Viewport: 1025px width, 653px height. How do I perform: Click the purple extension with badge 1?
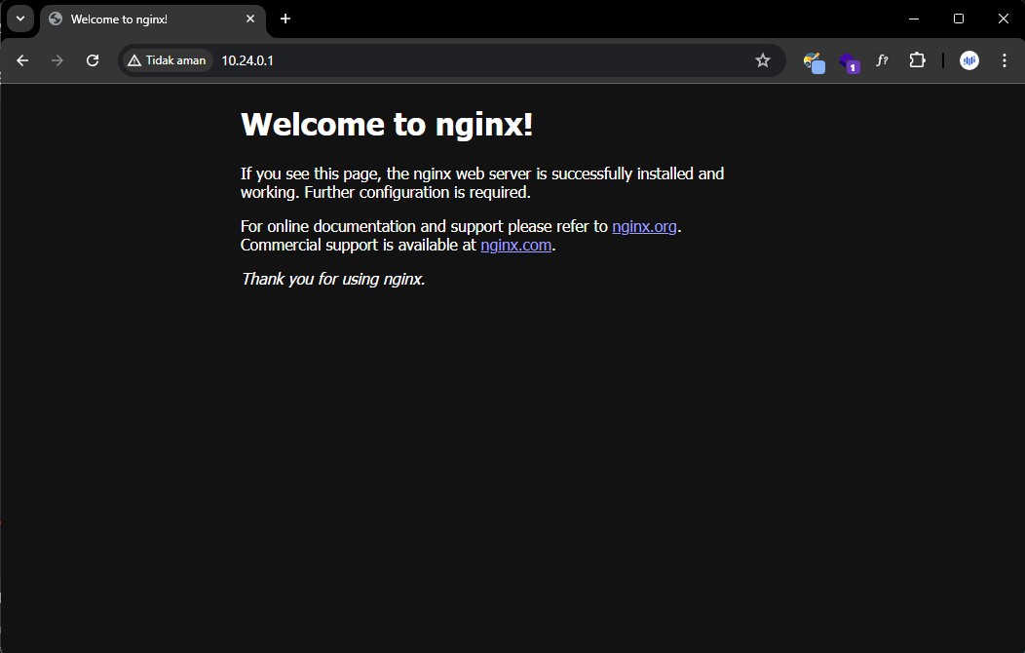tap(849, 61)
